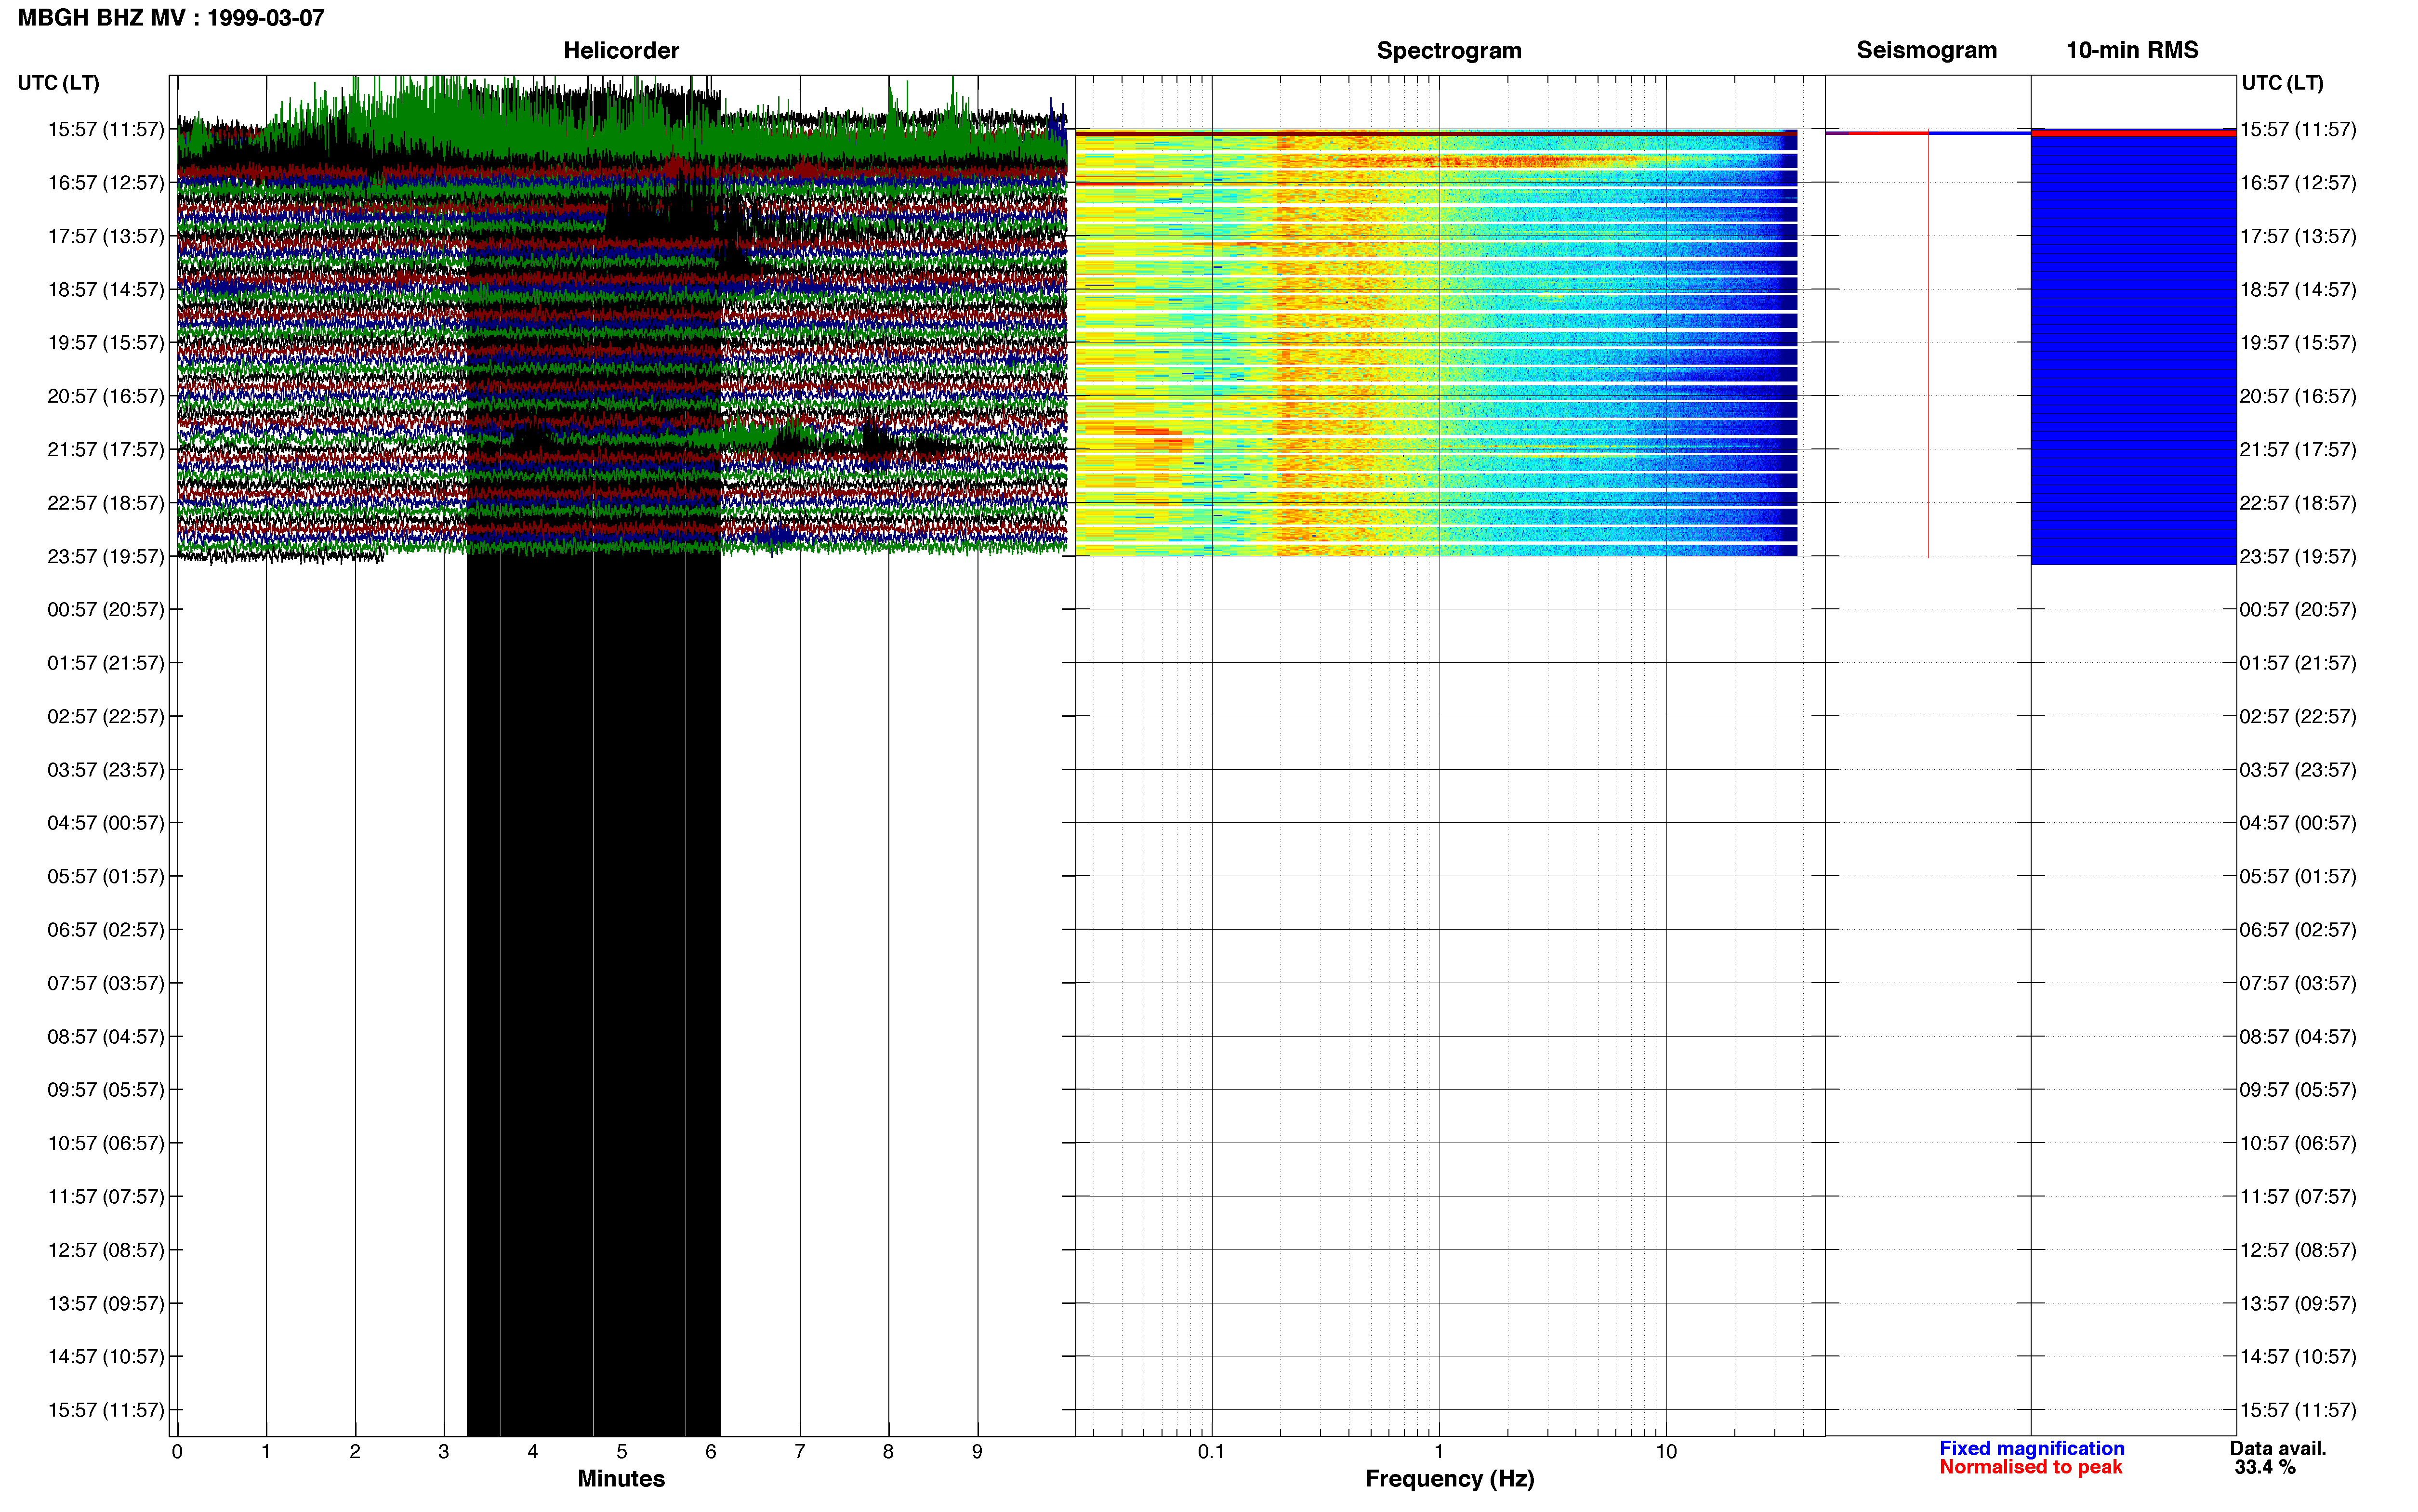Click left time label 17:57 (13:57)
The width and height of the screenshot is (2418, 1512).
pos(105,236)
